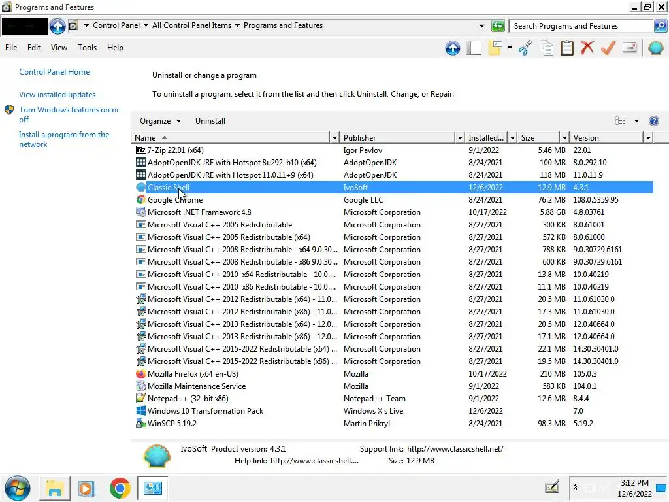Open File Explorer from taskbar
Image resolution: width=669 pixels, height=502 pixels.
tap(55, 488)
